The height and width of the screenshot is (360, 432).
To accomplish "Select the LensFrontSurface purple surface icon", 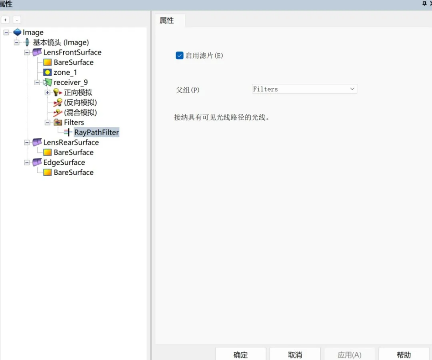I will (x=37, y=52).
